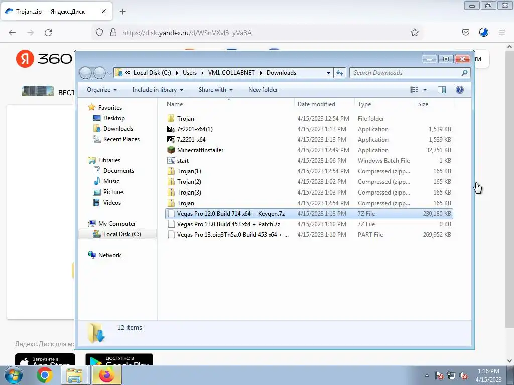The height and width of the screenshot is (385, 514).
Task: Change the view icon in Explorer toolbar
Action: [x=414, y=90]
